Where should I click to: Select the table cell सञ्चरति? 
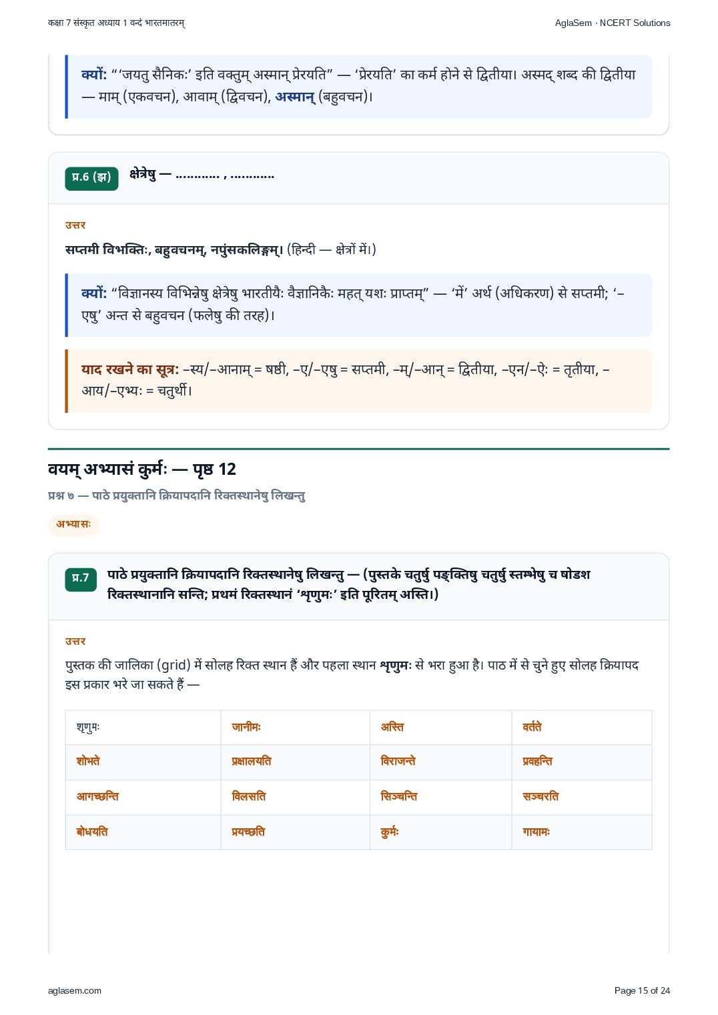pos(582,798)
